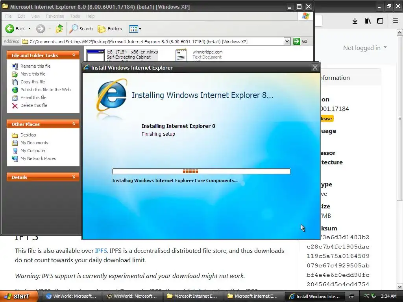The image size is (403, 302).
Task: Switch to first Microsoft Internet E... folder taskbar item
Action: 192,296
